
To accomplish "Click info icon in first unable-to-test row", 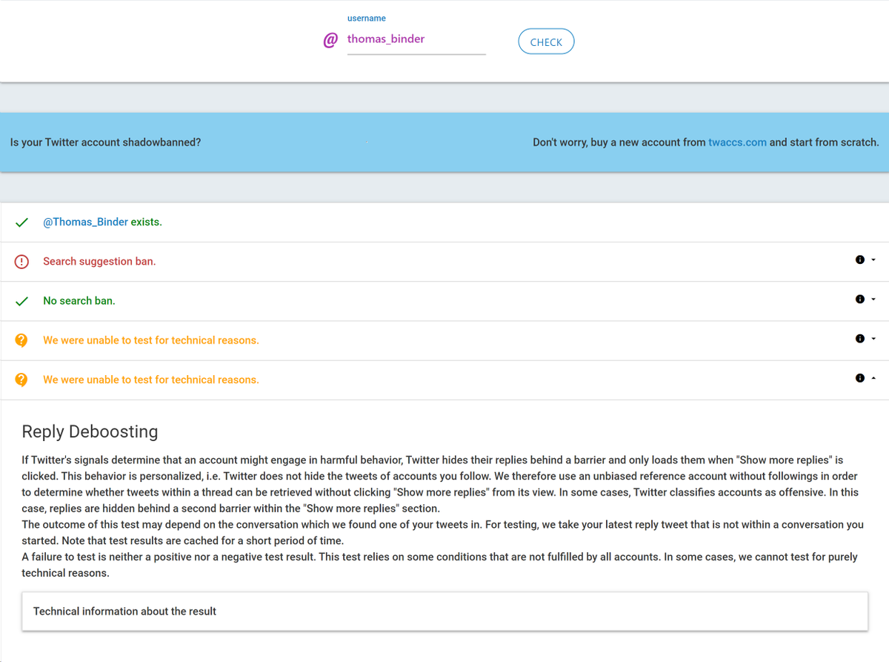I will tap(860, 338).
